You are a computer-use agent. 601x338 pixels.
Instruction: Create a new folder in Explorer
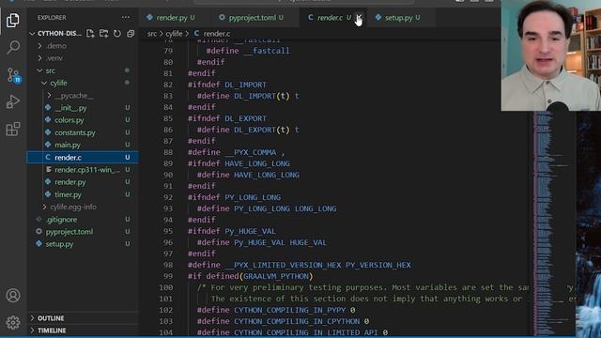[103, 34]
